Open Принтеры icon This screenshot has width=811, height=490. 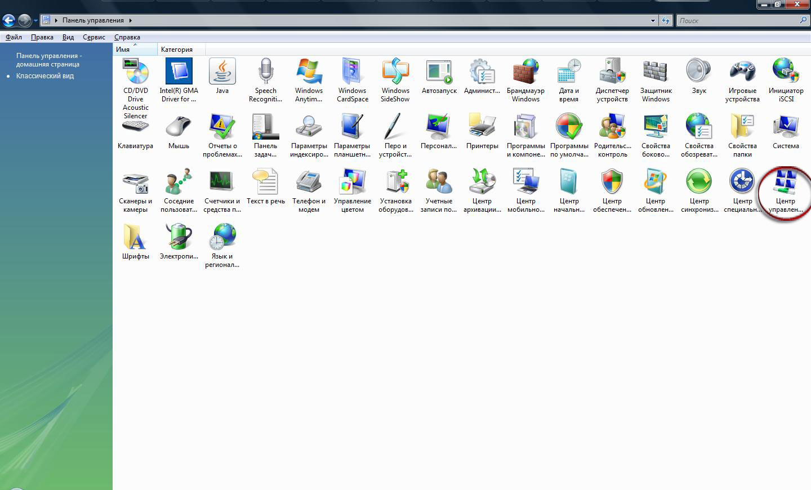483,126
